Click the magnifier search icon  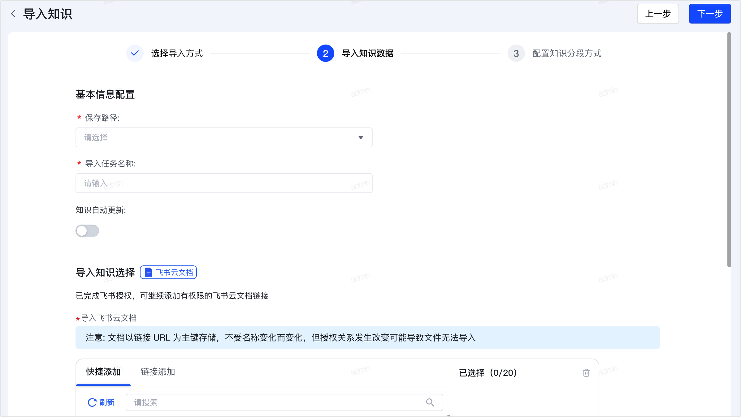(430, 402)
